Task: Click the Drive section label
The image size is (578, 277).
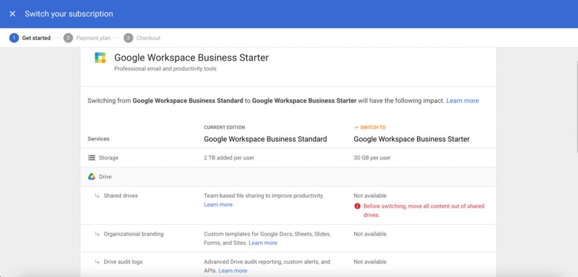Action: pos(105,177)
